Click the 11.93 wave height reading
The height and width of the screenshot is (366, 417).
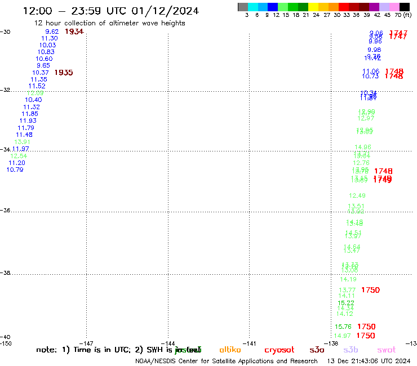28,120
